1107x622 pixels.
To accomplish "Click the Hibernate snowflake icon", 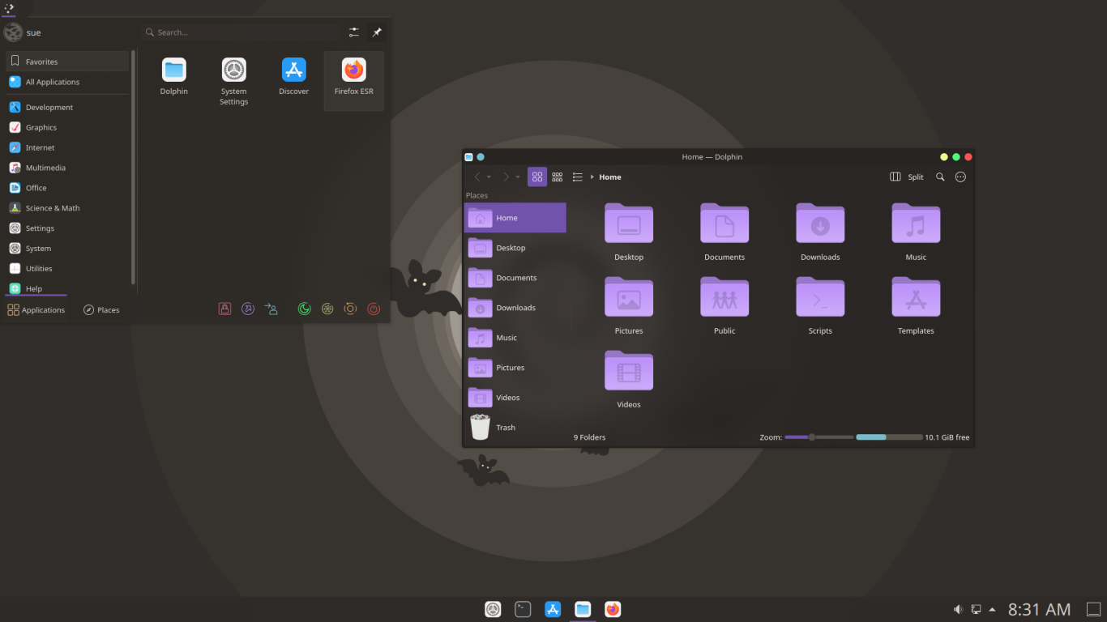I will click(327, 309).
